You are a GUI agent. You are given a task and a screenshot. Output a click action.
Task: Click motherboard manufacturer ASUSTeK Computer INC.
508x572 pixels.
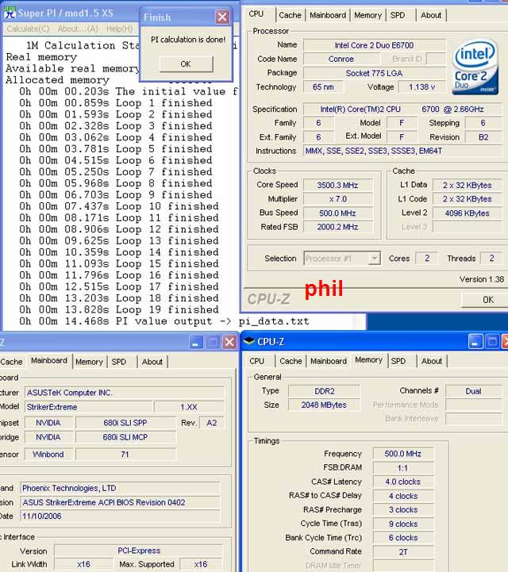pyautogui.click(x=125, y=393)
